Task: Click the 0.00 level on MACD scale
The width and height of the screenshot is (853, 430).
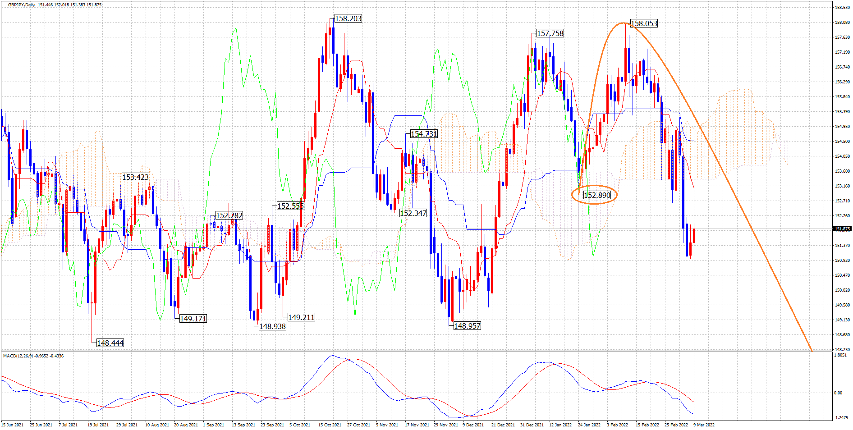Action: [x=838, y=393]
